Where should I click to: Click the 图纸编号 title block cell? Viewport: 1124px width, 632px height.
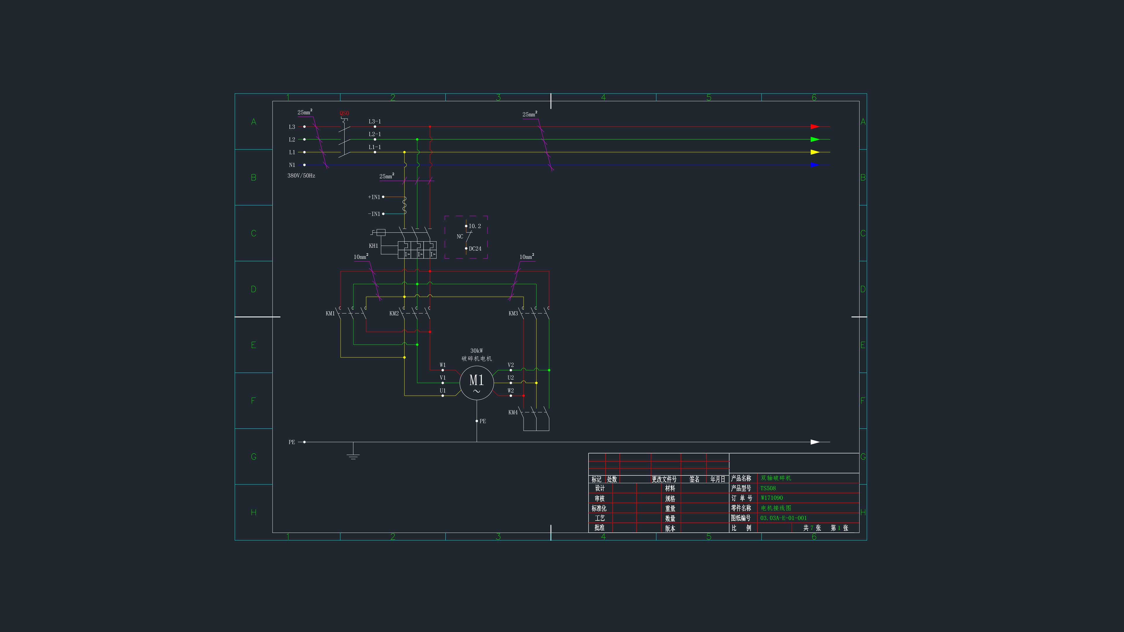(x=741, y=518)
